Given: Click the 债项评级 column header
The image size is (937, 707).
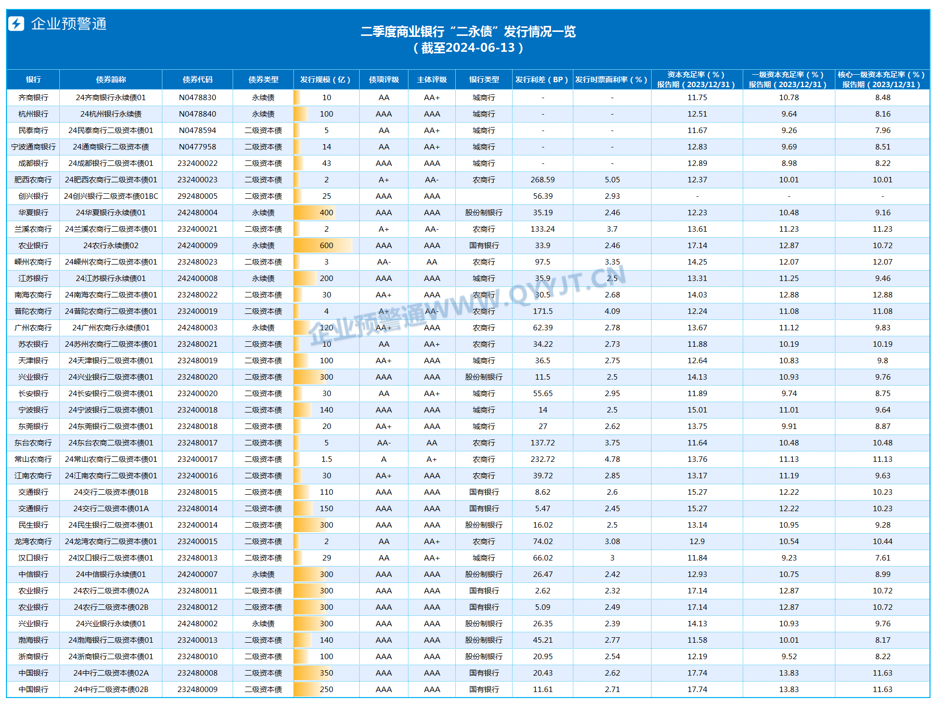Looking at the screenshot, I should tap(384, 80).
